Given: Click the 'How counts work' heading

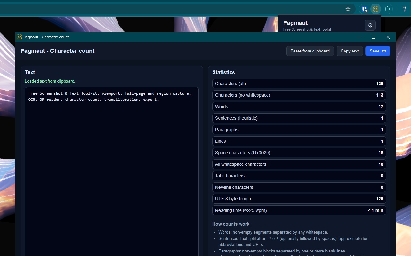Looking at the screenshot, I should click(231, 224).
